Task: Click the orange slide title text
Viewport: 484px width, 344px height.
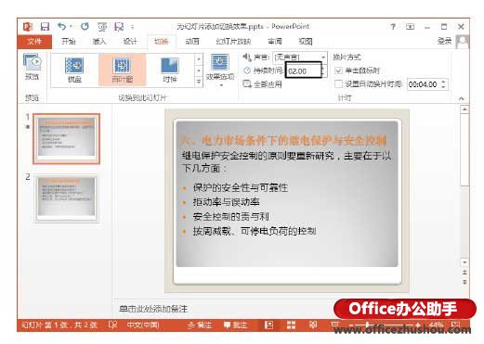Action: click(283, 141)
